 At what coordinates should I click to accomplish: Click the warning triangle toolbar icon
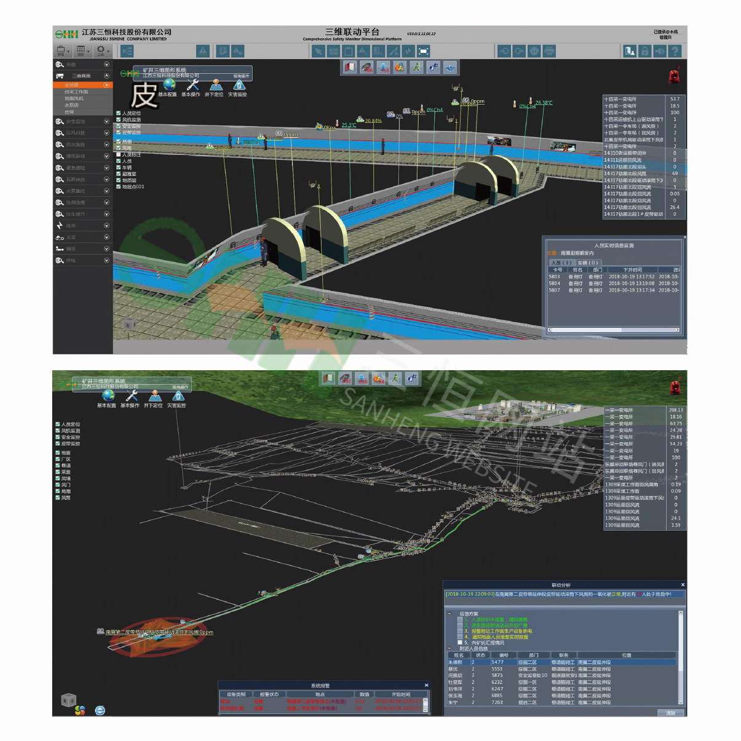pos(203,51)
